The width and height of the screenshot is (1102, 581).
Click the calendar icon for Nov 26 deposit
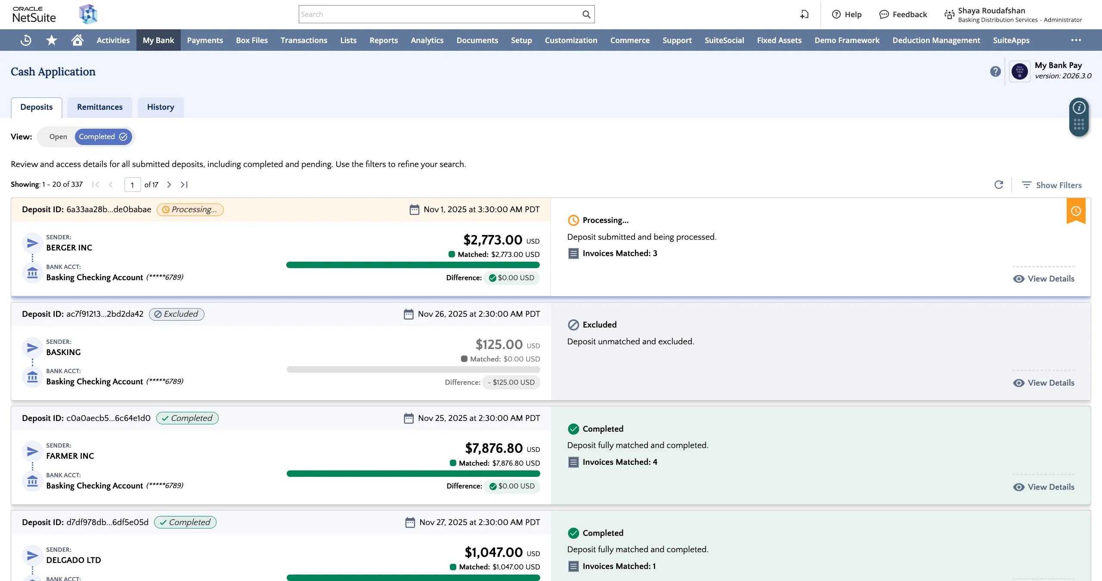[x=409, y=314]
